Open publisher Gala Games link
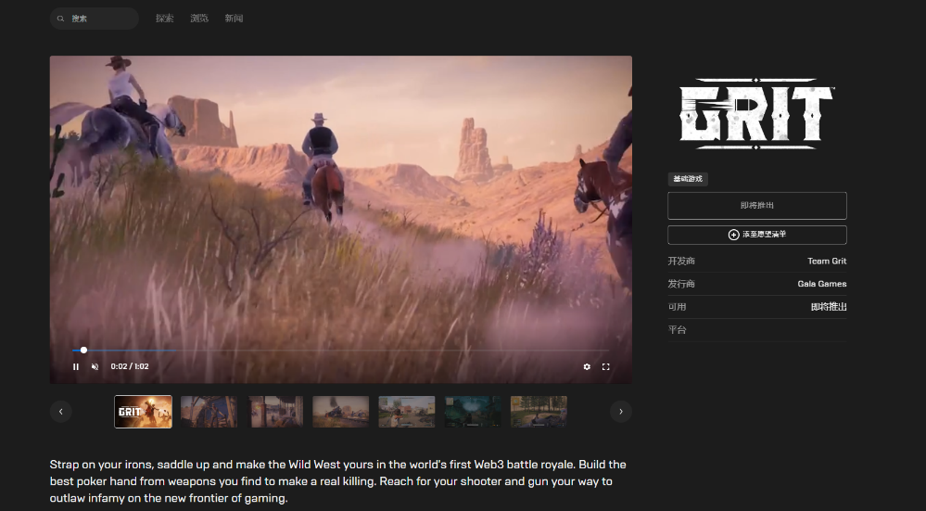 [x=821, y=284]
